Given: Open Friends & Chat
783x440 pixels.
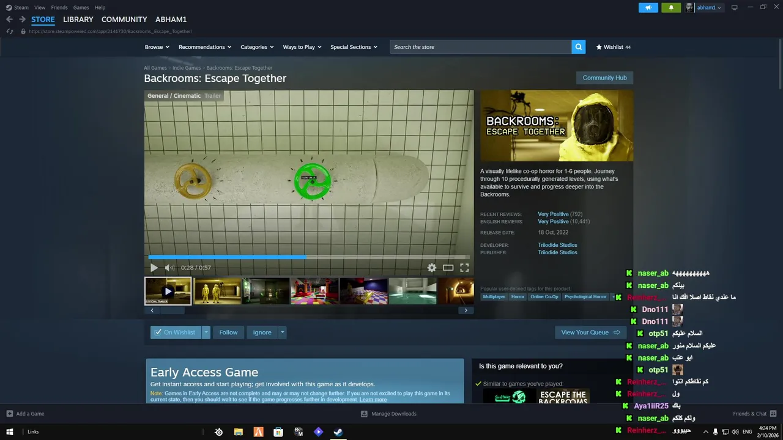Looking at the screenshot, I should tap(754, 414).
